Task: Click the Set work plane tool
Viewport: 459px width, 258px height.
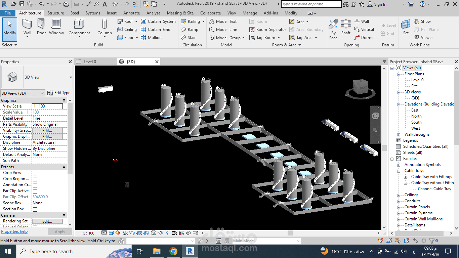Action: coord(406,27)
